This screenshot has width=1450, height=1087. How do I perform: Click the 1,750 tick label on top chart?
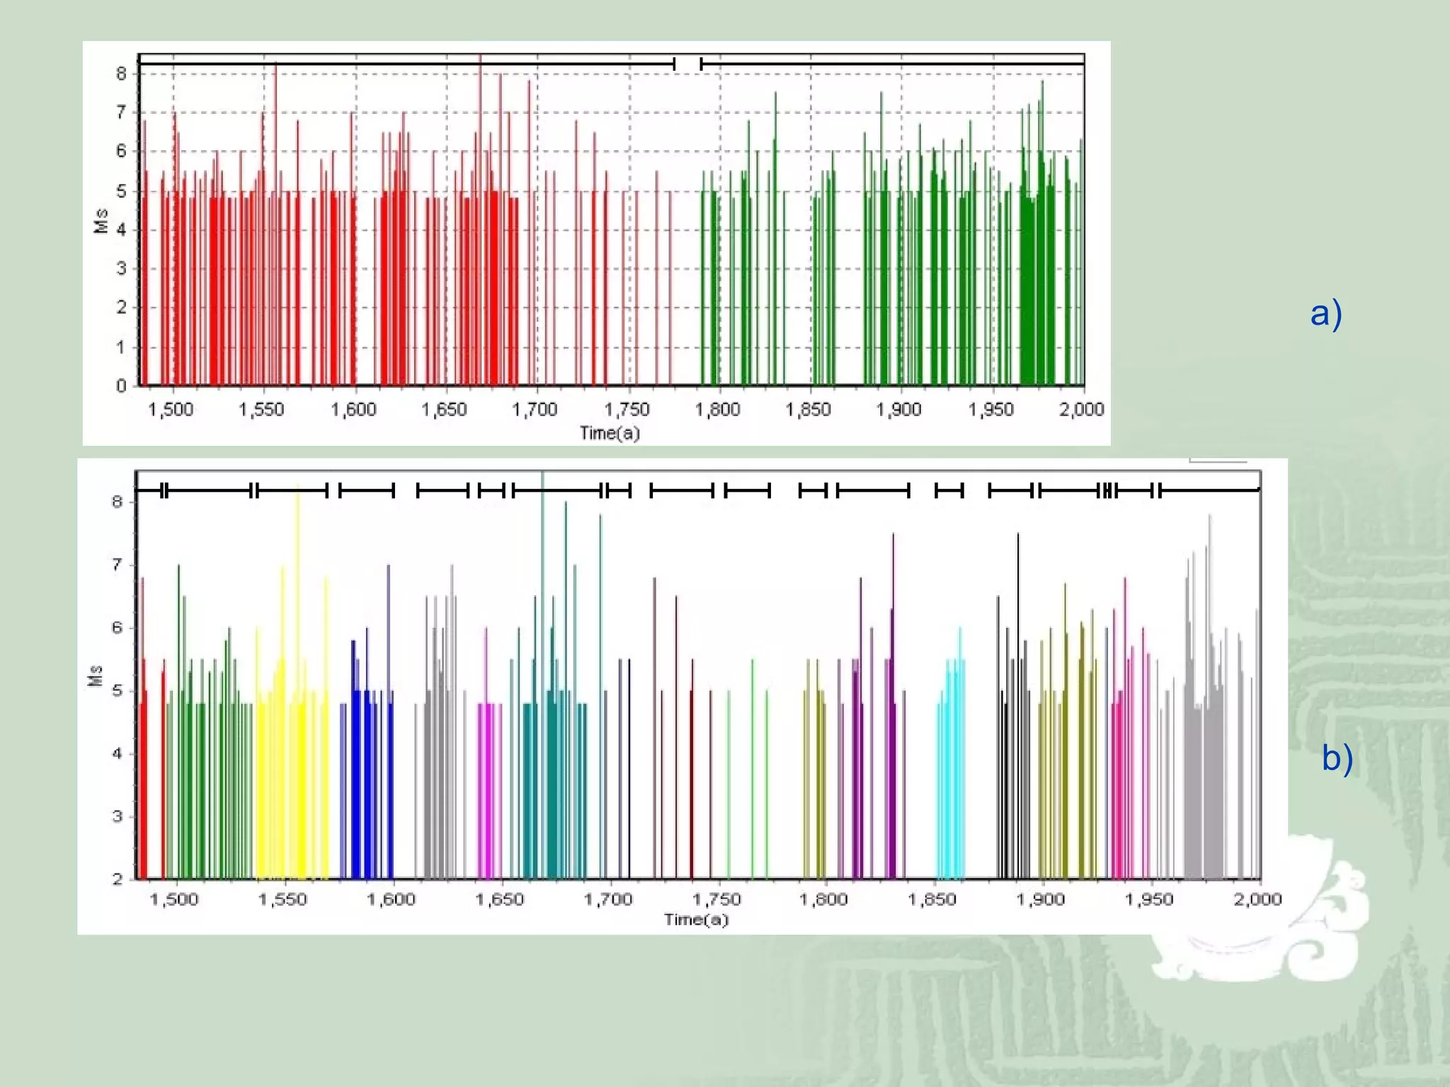tap(626, 409)
